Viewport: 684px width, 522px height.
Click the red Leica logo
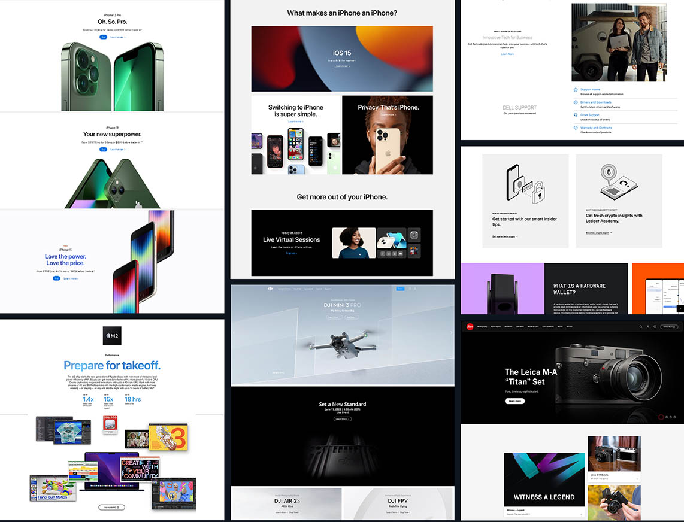click(470, 327)
